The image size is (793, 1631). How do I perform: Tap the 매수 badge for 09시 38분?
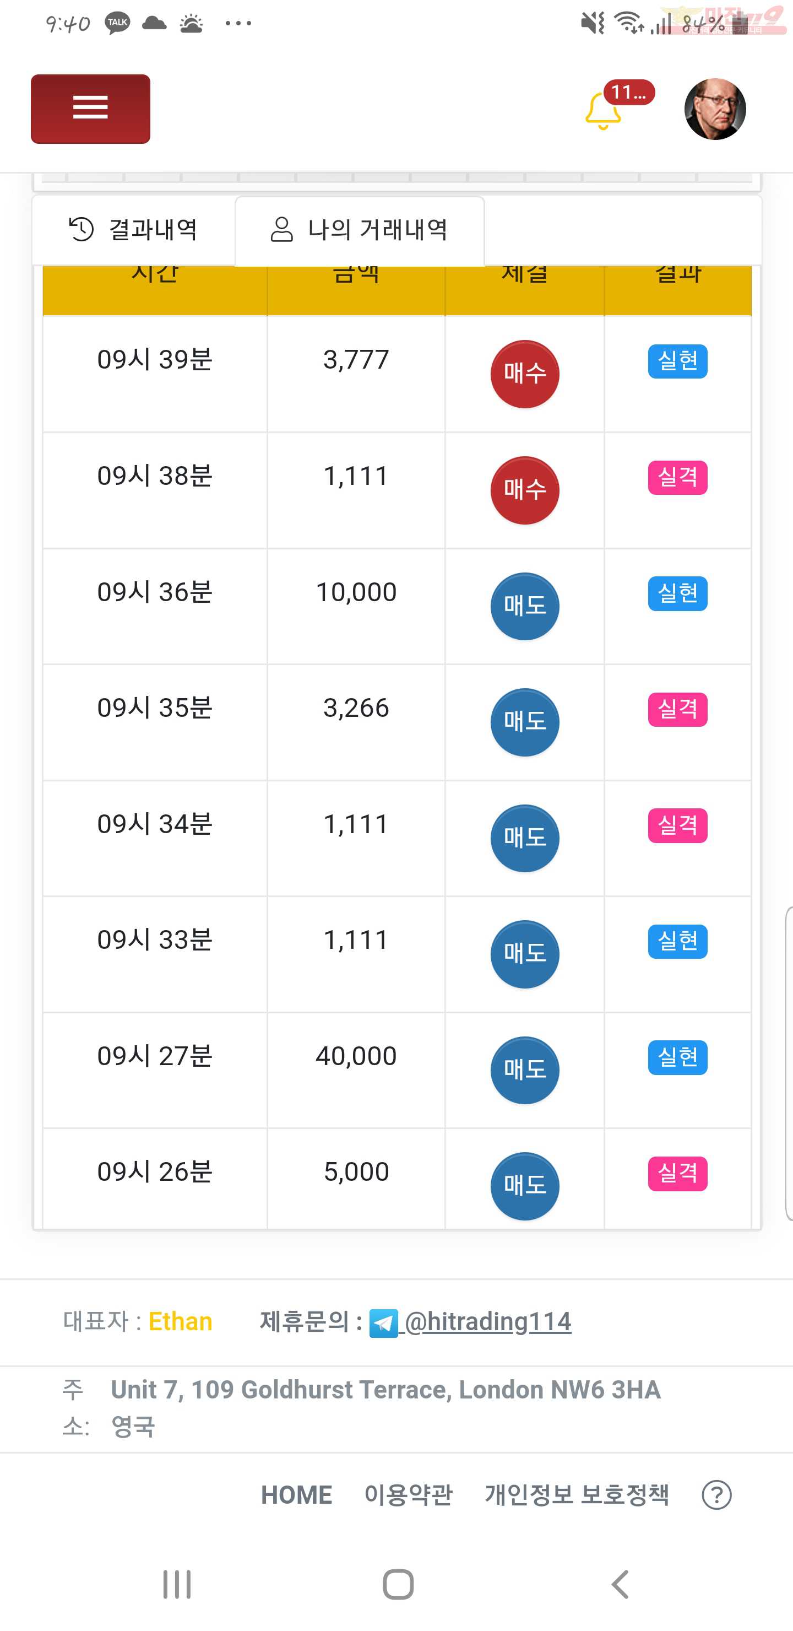[x=525, y=491]
